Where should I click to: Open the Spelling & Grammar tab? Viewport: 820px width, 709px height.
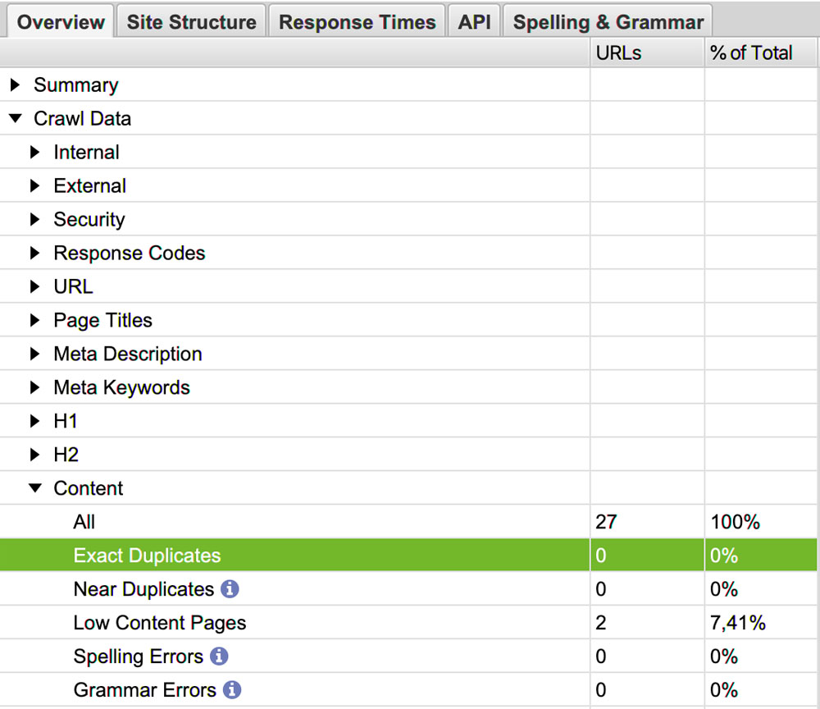click(x=608, y=22)
